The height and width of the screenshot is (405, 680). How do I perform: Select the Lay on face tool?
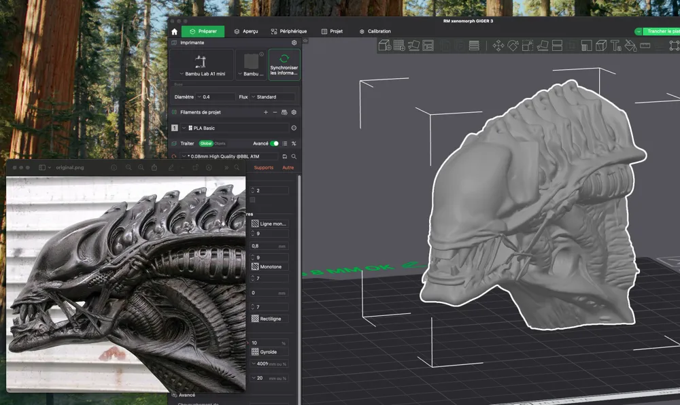543,46
